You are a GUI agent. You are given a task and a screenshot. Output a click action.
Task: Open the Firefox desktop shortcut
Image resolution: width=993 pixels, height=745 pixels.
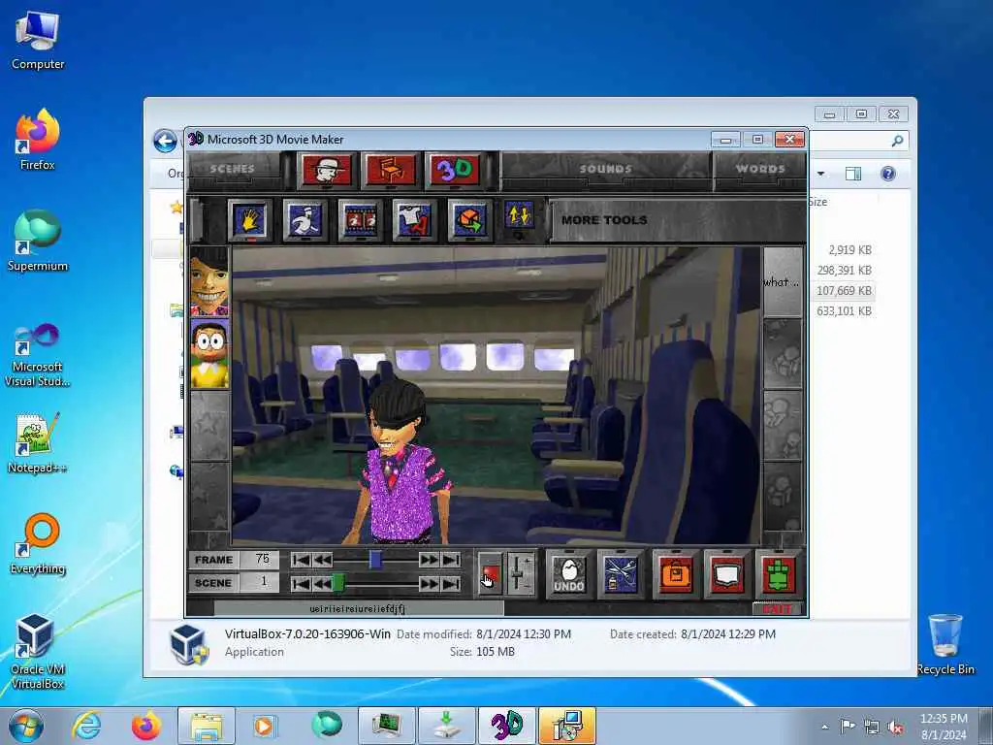tap(38, 140)
